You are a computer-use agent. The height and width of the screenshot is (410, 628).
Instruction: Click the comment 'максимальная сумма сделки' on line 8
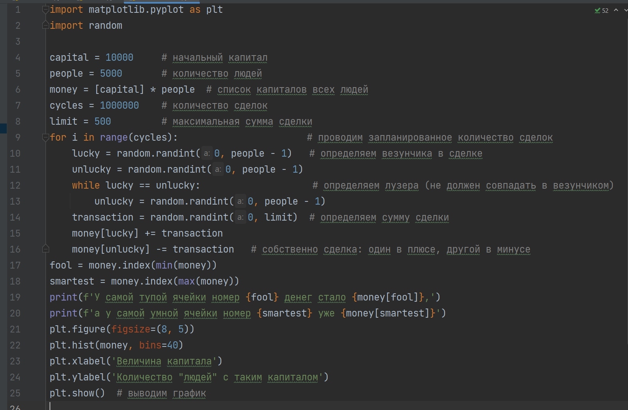(x=242, y=122)
